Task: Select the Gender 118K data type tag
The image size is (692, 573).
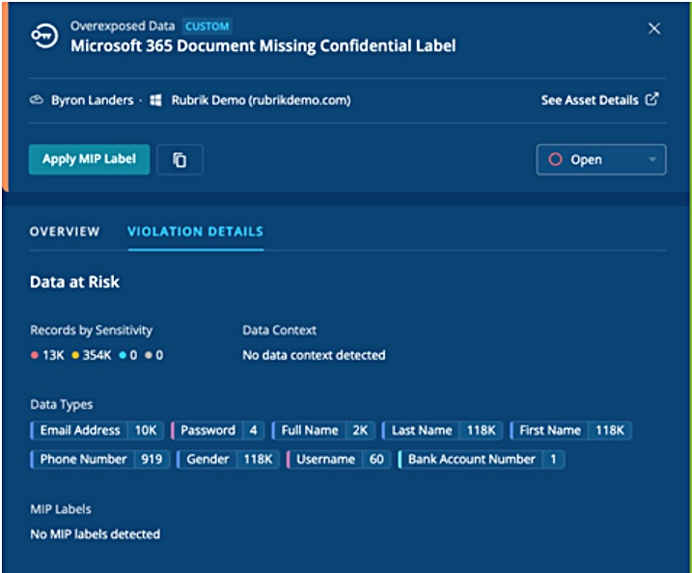Action: click(228, 459)
